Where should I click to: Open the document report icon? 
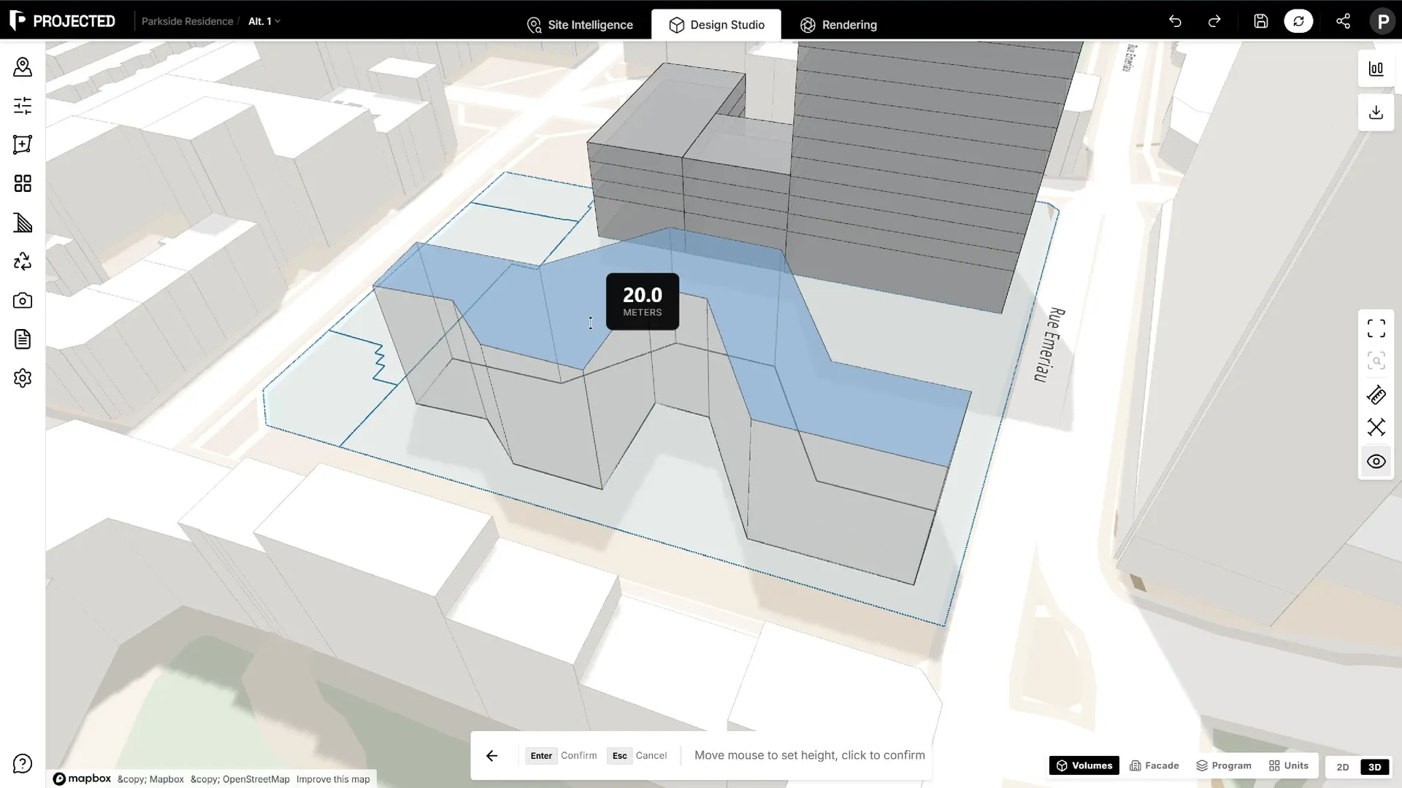pyautogui.click(x=23, y=339)
